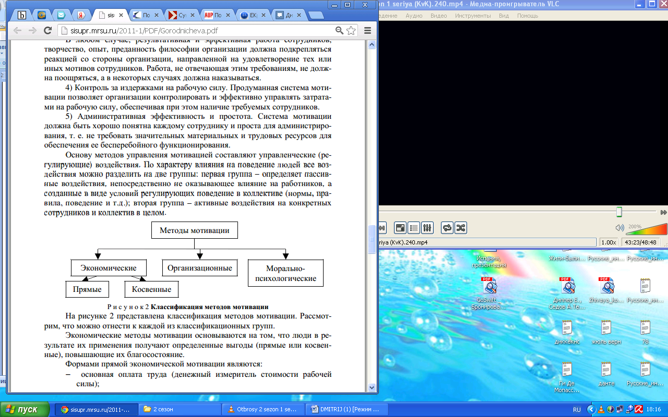Click VLC playback speed 1.00x
668x417 pixels.
pyautogui.click(x=609, y=242)
